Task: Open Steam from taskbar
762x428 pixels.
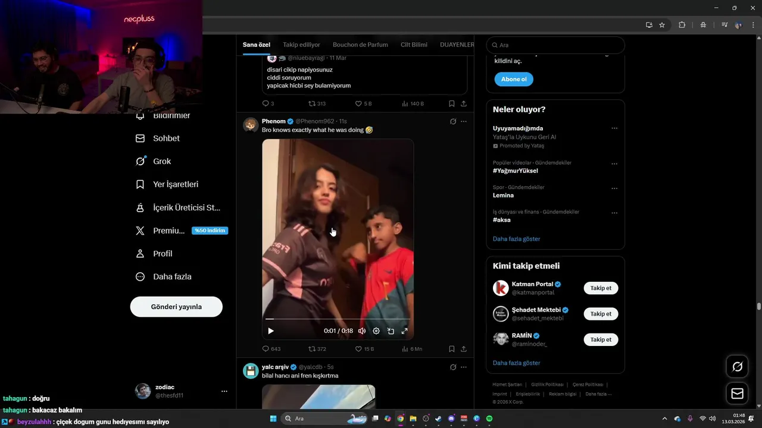Action: click(x=438, y=418)
